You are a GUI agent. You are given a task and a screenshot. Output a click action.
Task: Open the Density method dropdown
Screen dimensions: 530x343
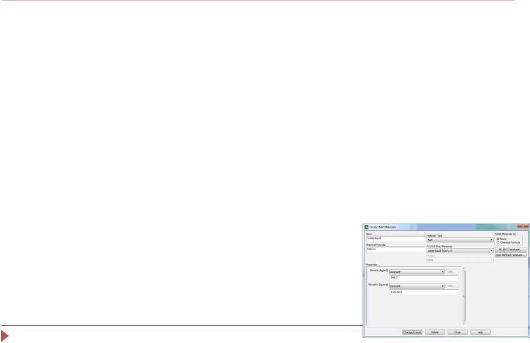[x=417, y=272]
